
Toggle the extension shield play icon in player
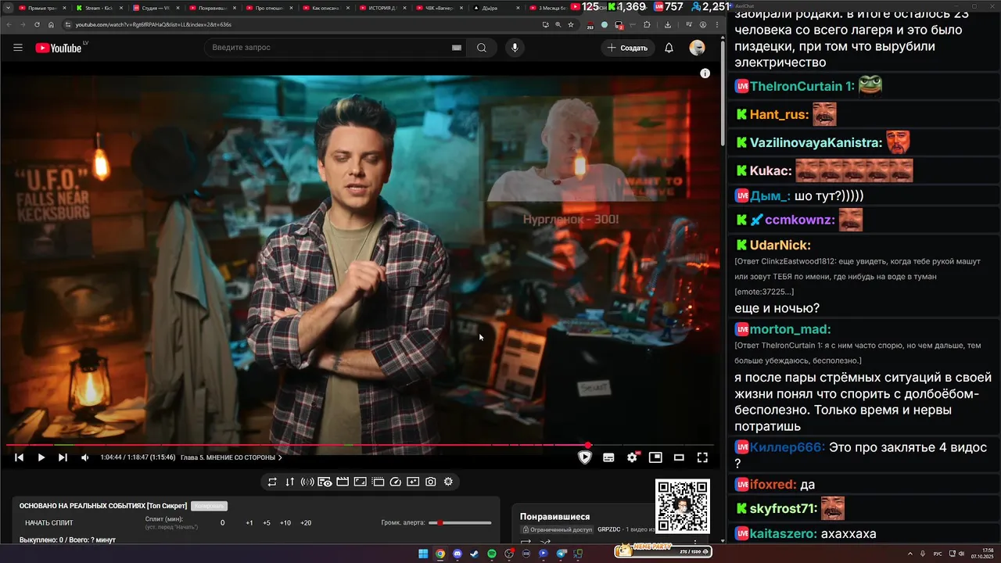point(585,457)
